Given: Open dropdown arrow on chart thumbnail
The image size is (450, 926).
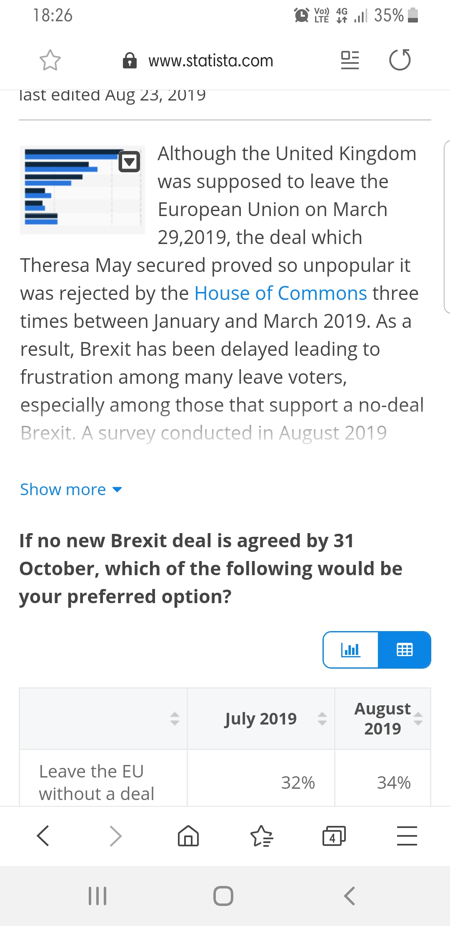Looking at the screenshot, I should 129,161.
